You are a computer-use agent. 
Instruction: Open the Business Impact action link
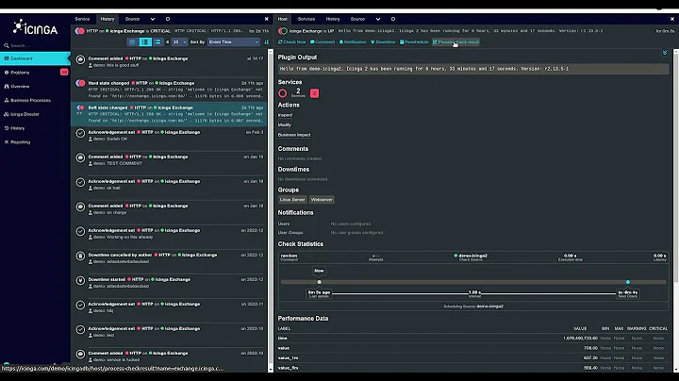294,135
